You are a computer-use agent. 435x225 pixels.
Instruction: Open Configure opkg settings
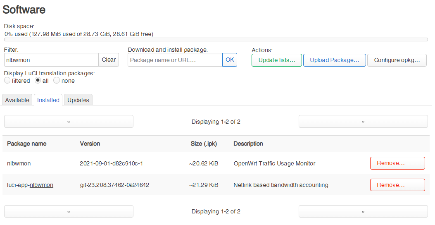pyautogui.click(x=397, y=60)
